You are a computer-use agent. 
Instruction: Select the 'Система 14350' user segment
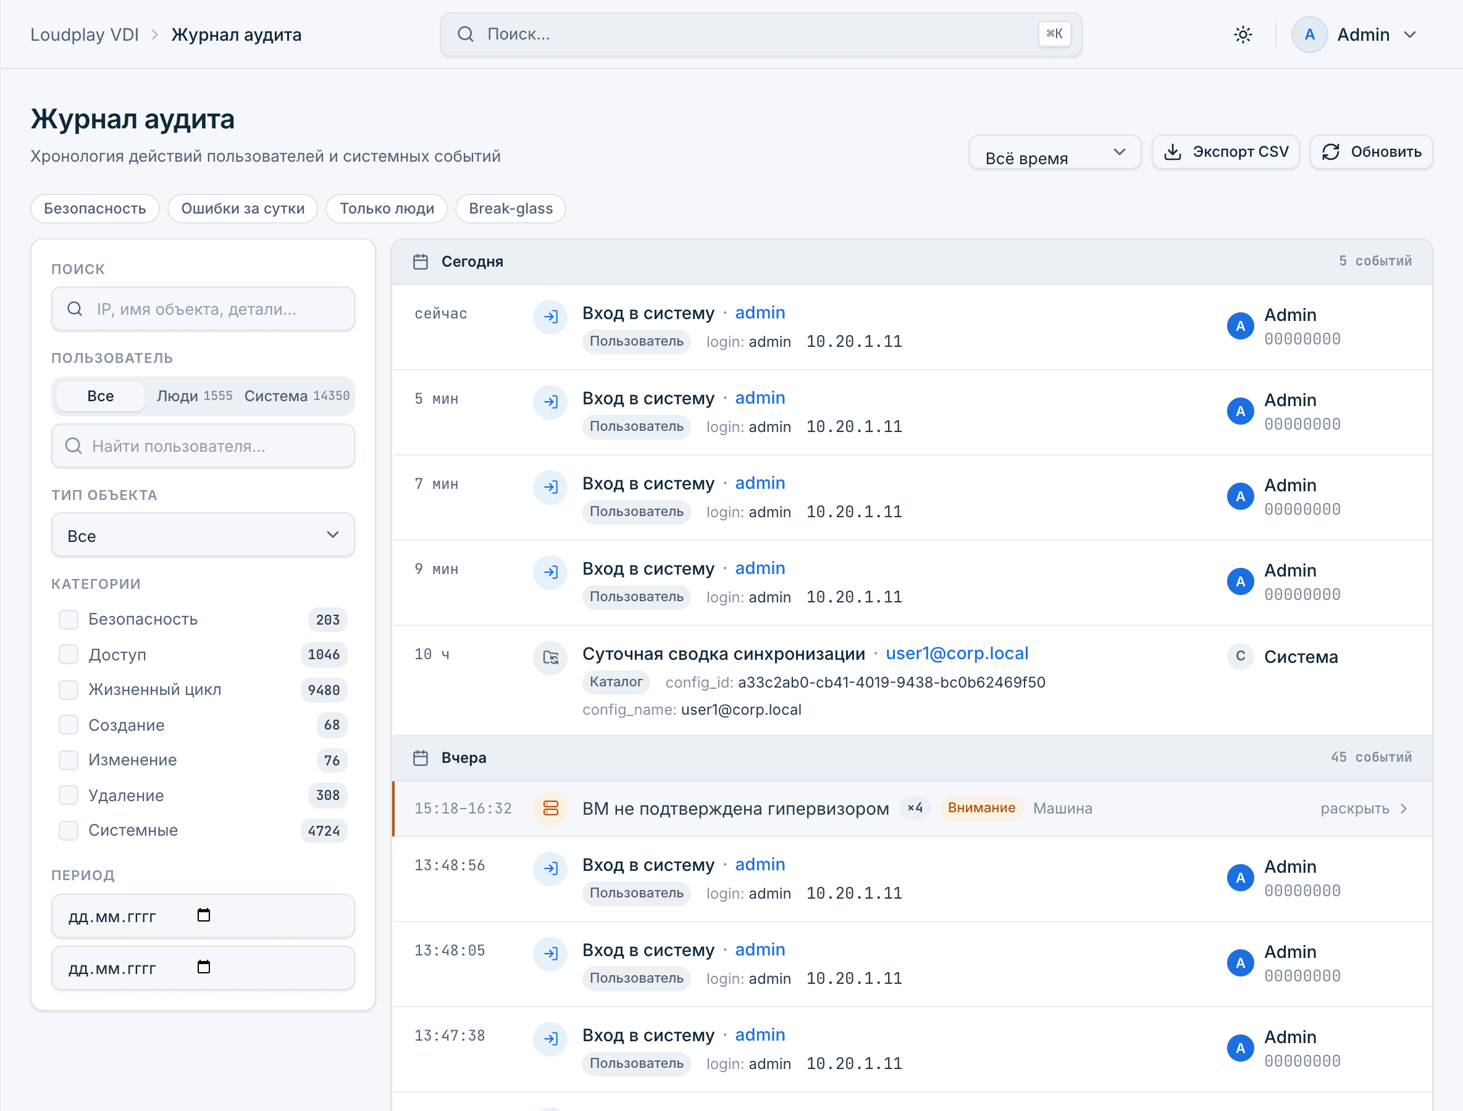297,396
